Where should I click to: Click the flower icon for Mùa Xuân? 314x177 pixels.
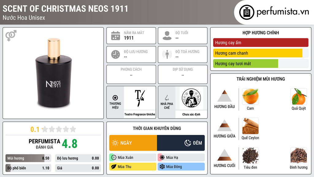pyautogui.click(x=114, y=158)
